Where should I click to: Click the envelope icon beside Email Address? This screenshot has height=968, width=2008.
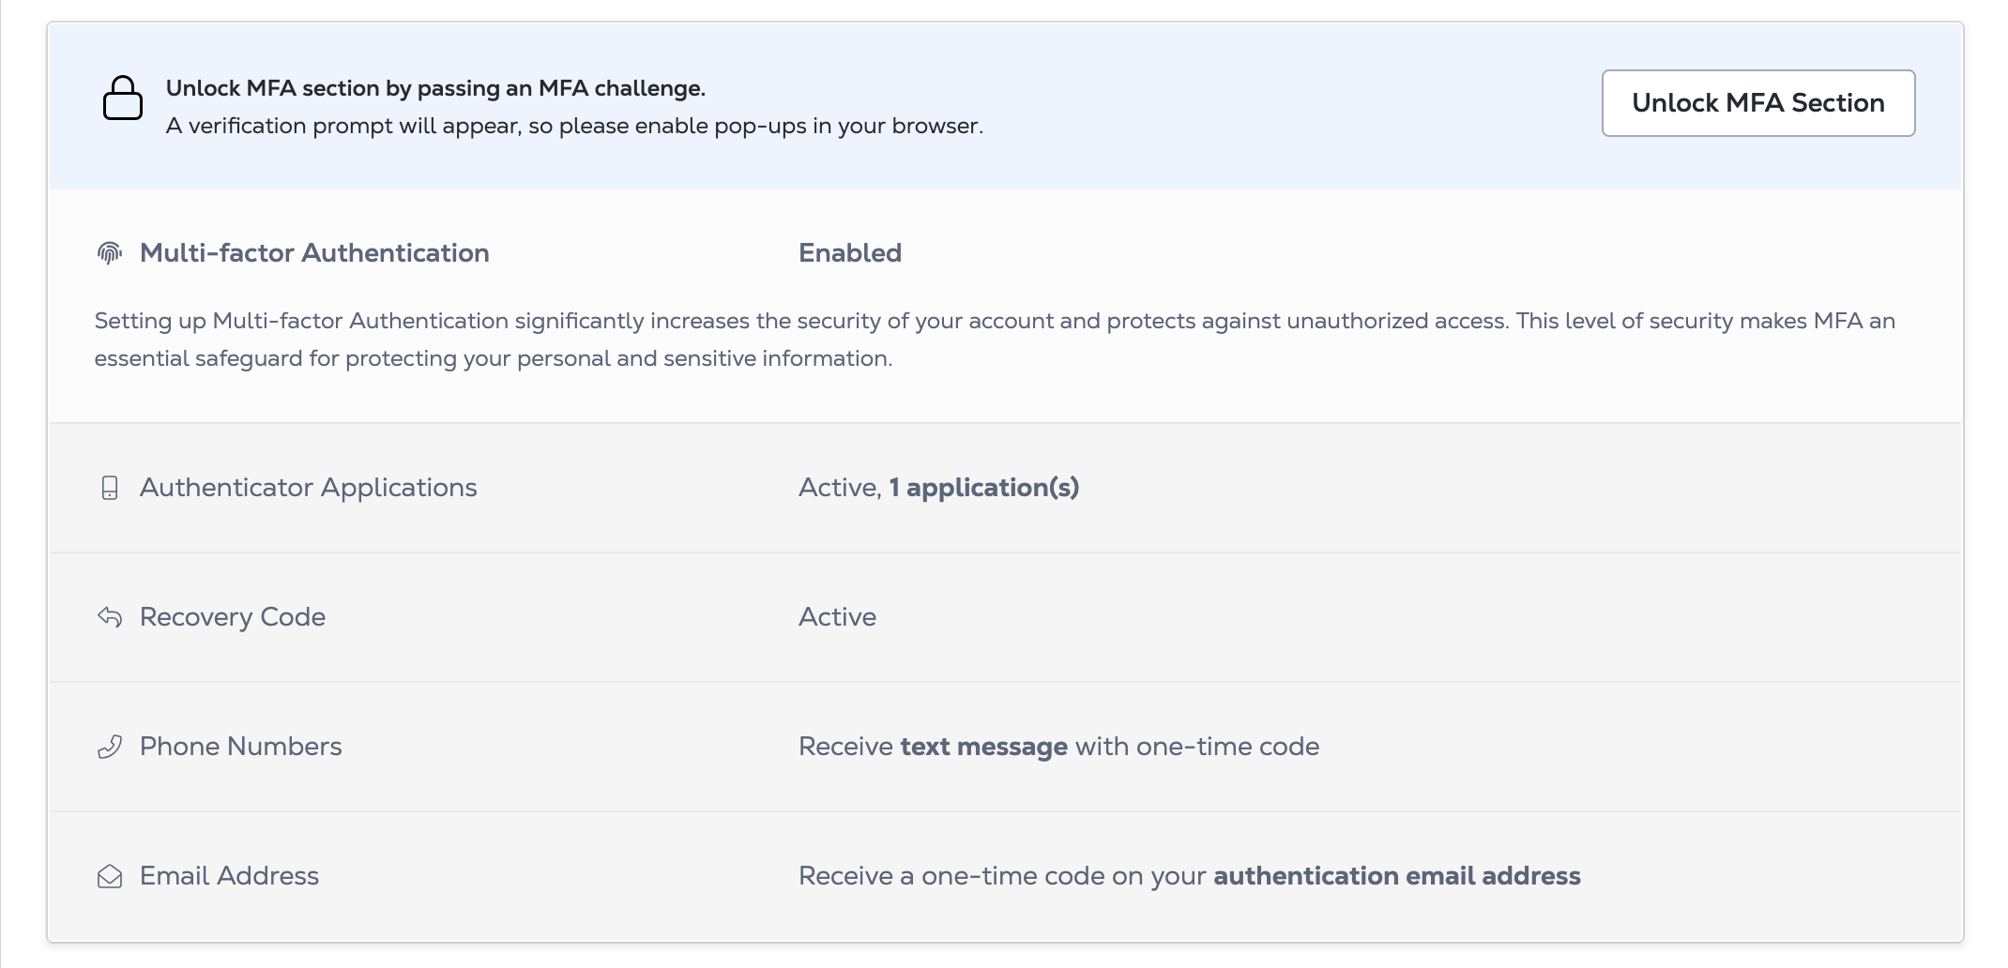click(110, 876)
